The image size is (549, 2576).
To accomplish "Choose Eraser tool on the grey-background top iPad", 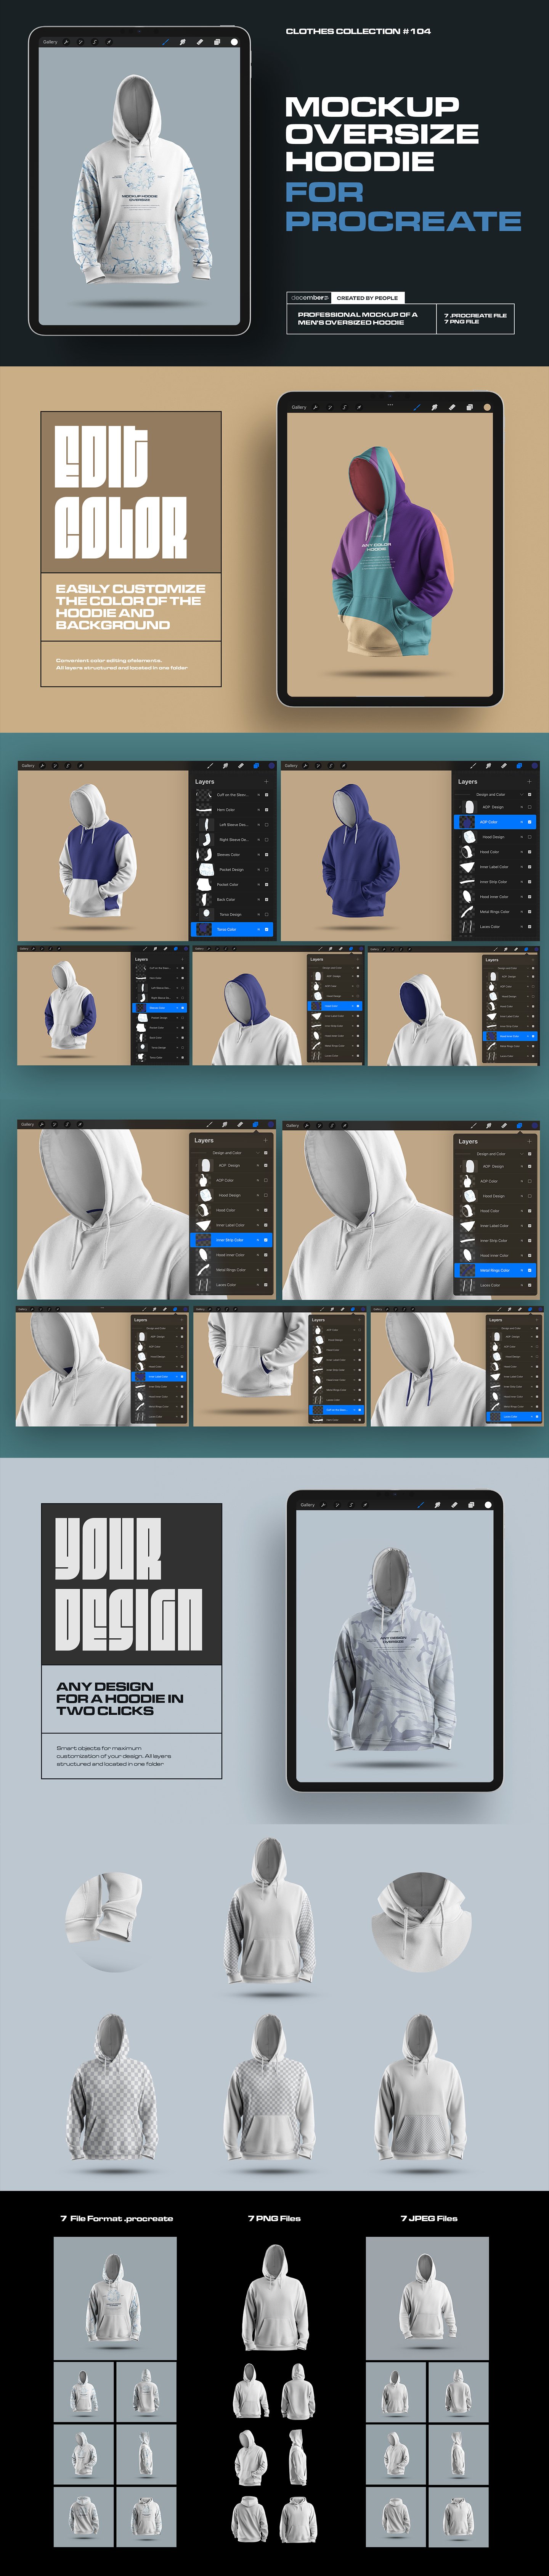I will tap(200, 42).
